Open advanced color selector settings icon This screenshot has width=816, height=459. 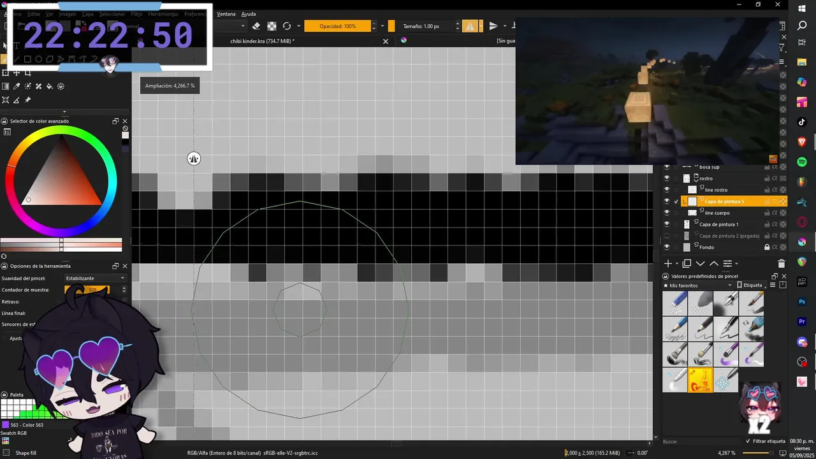(7, 132)
